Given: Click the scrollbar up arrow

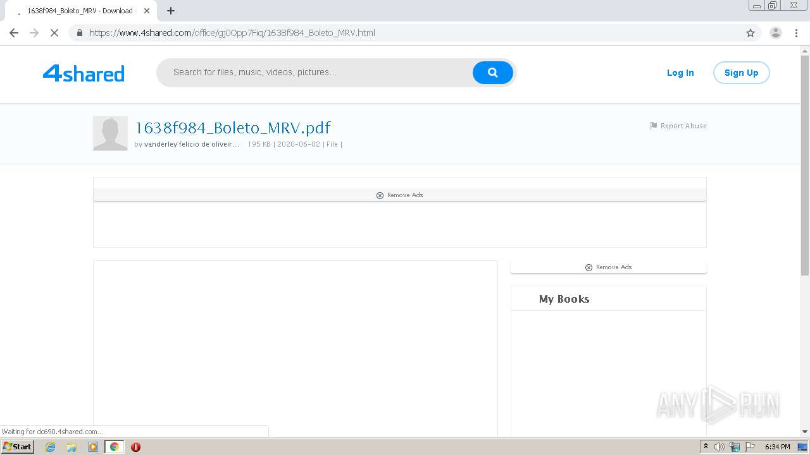Looking at the screenshot, I should coord(805,50).
